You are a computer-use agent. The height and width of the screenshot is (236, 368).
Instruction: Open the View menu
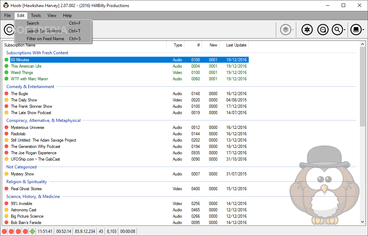(52, 15)
